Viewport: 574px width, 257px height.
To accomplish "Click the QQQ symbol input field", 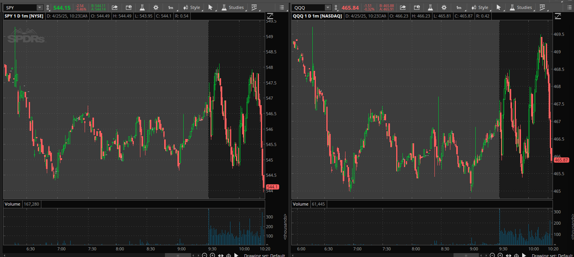I will coord(308,8).
